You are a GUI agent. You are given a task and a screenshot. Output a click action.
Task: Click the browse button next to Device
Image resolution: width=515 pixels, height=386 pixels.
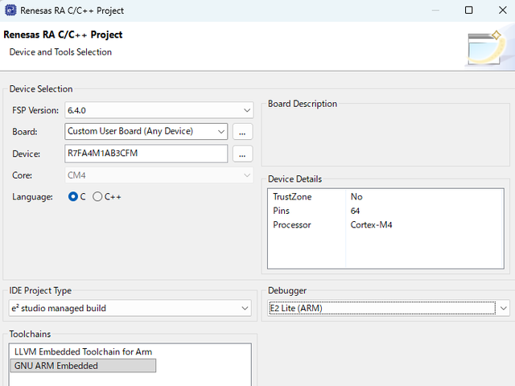point(242,154)
